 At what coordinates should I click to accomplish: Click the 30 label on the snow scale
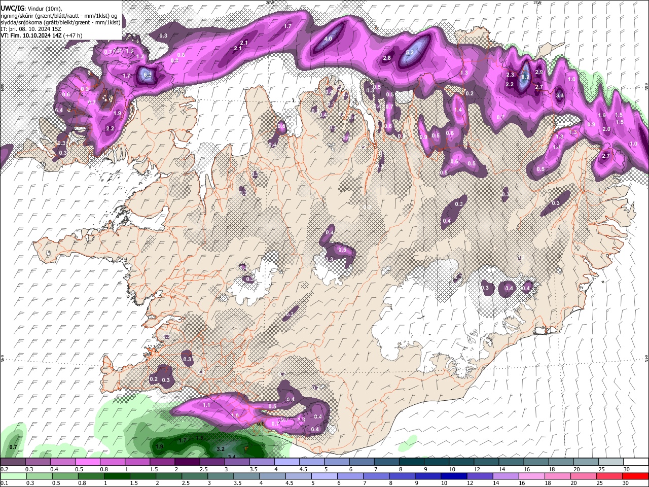pos(627,469)
